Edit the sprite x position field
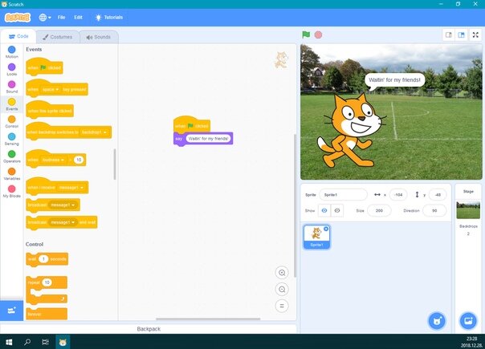The height and width of the screenshot is (349, 485). (398, 195)
